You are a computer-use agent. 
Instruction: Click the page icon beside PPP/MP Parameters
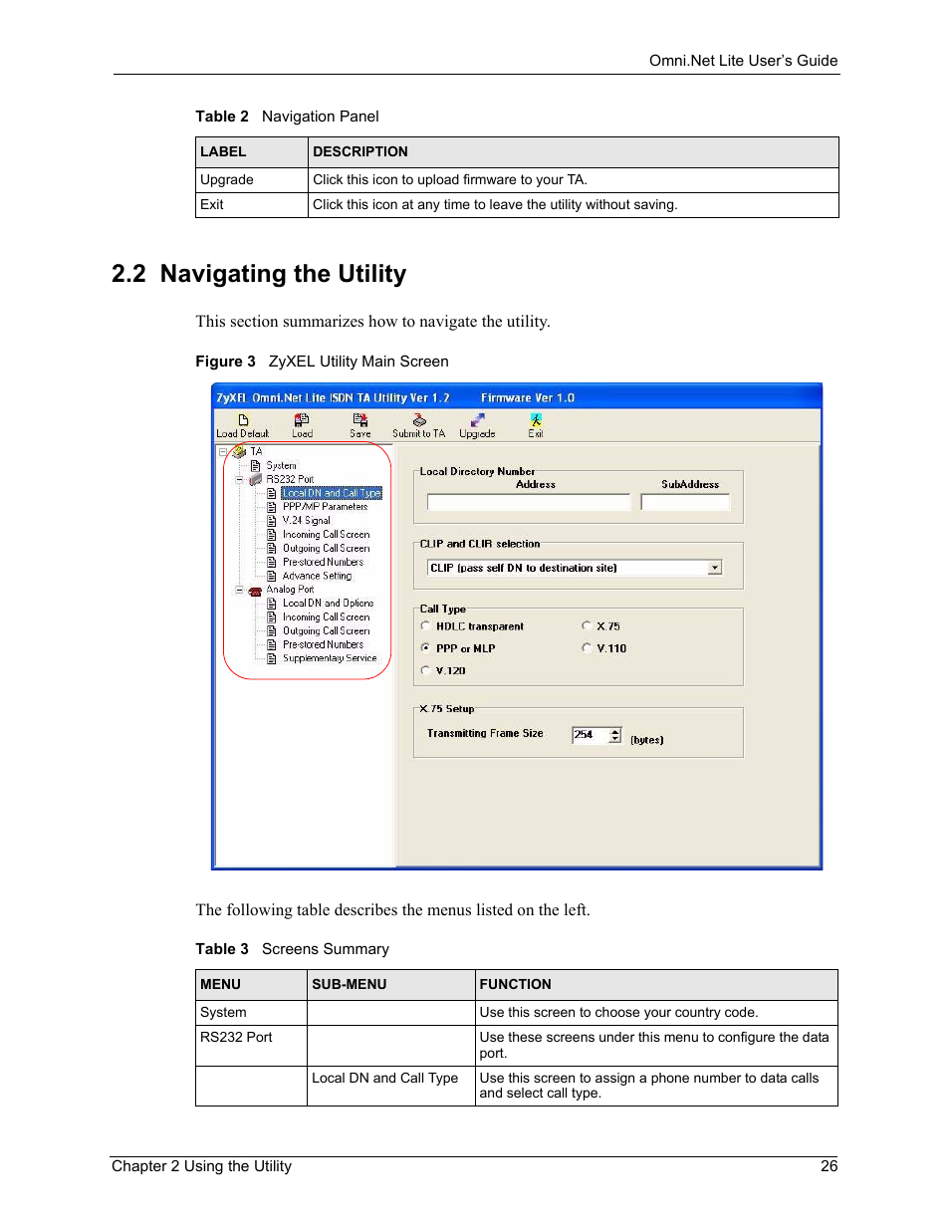(x=272, y=507)
